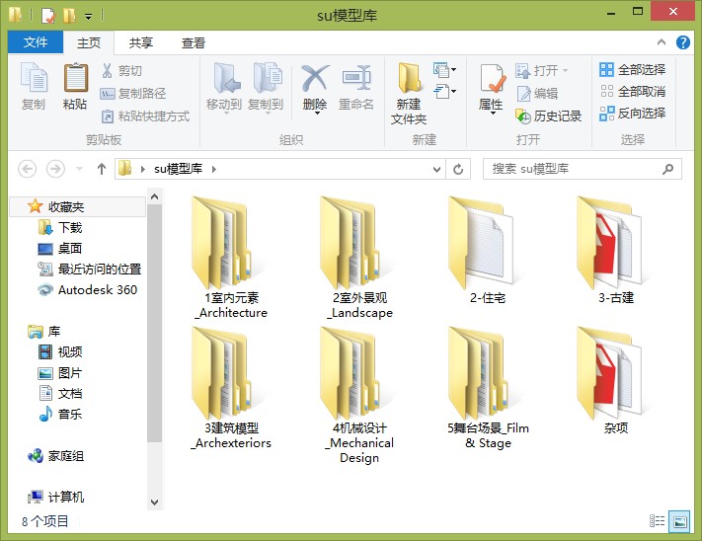
Task: Click the Move to icon
Action: point(226,78)
